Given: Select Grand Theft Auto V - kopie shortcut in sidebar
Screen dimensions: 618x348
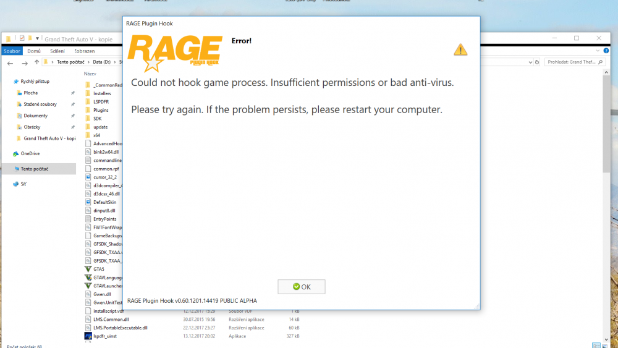Looking at the screenshot, I should 49,138.
